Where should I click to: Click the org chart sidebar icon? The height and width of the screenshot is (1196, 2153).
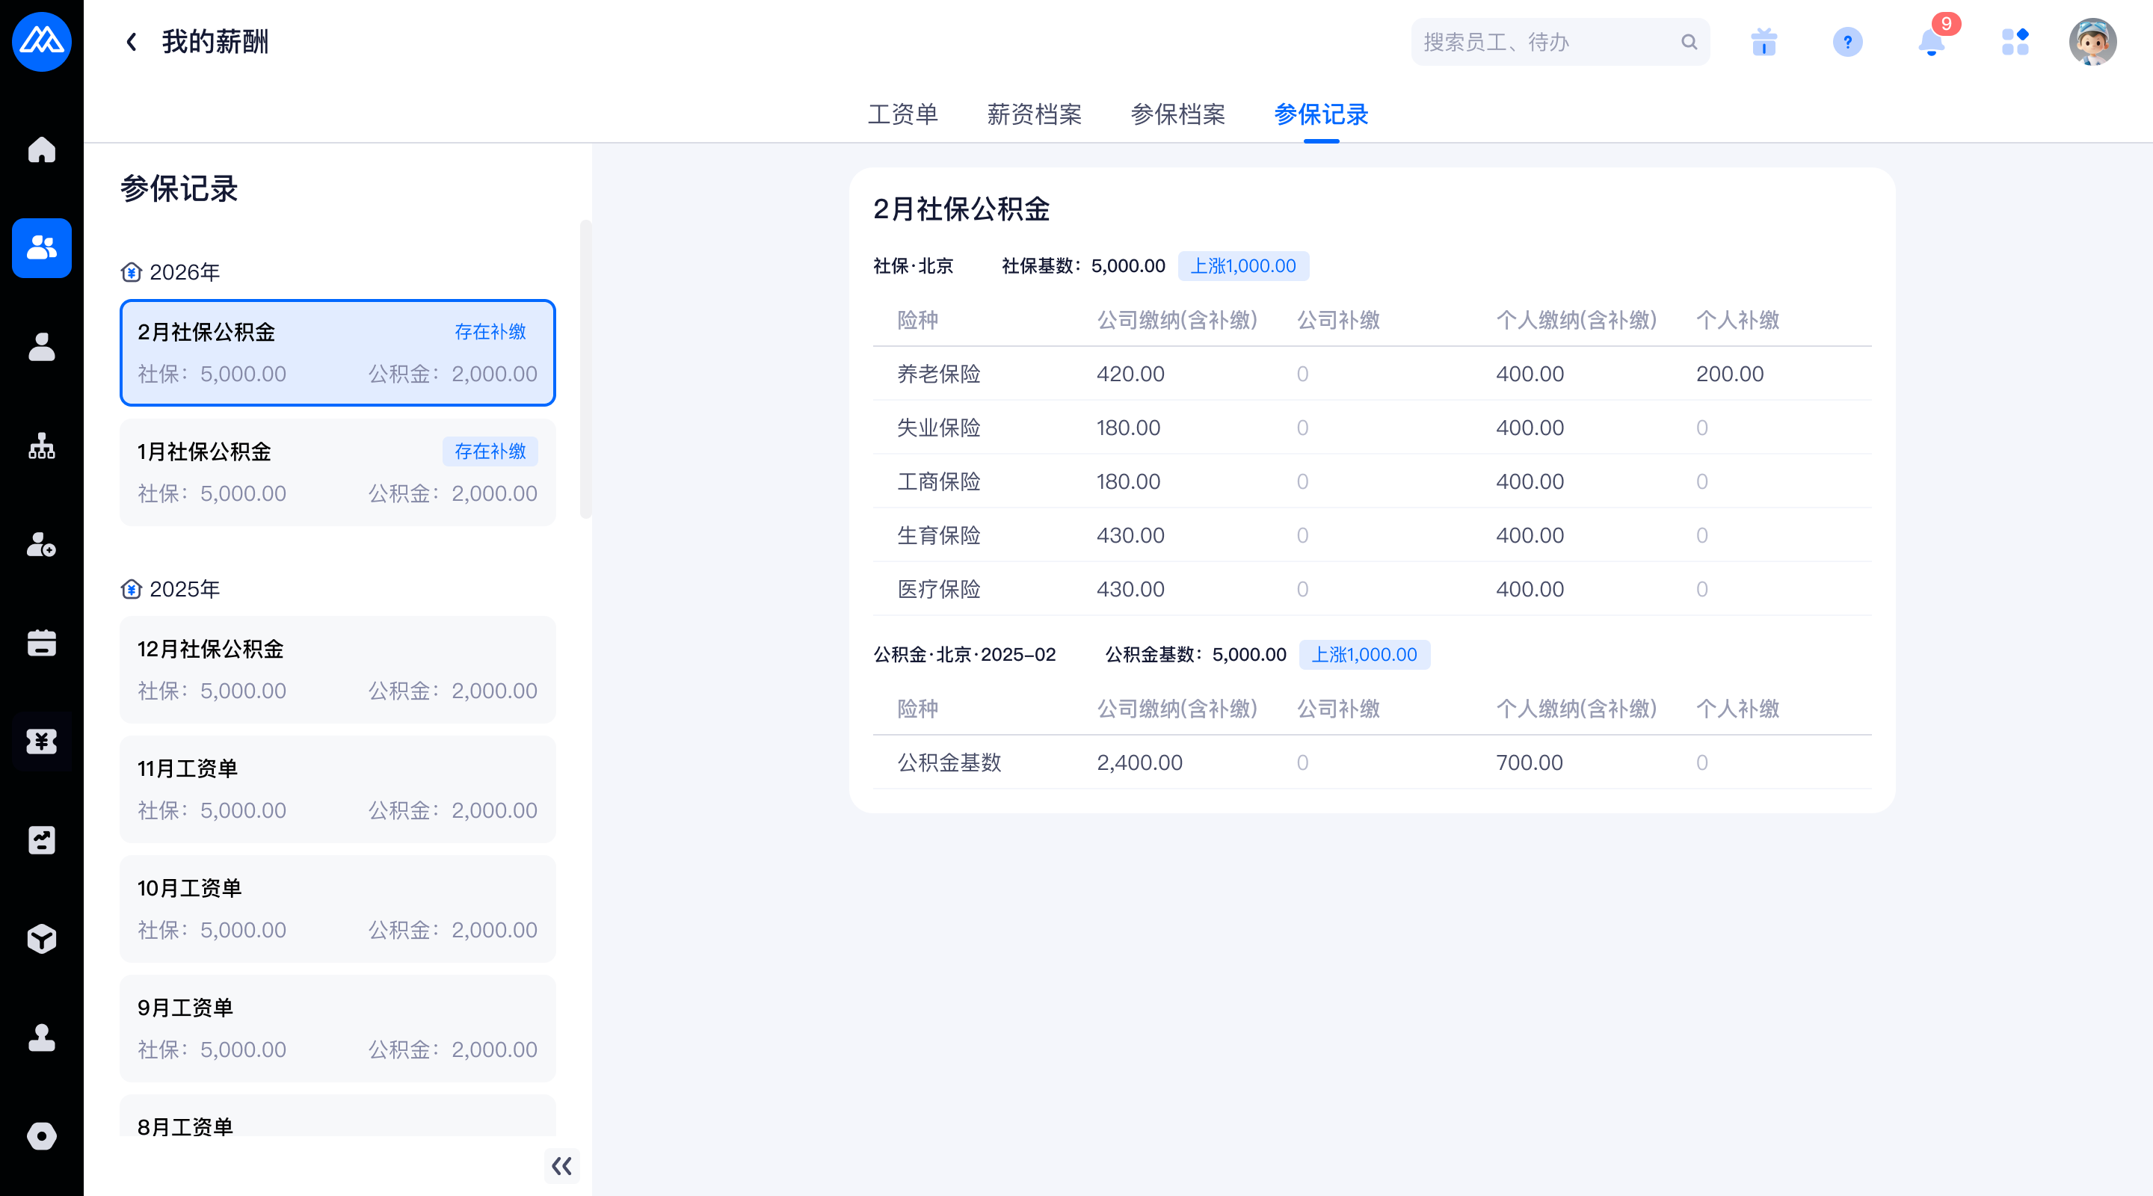coord(41,446)
